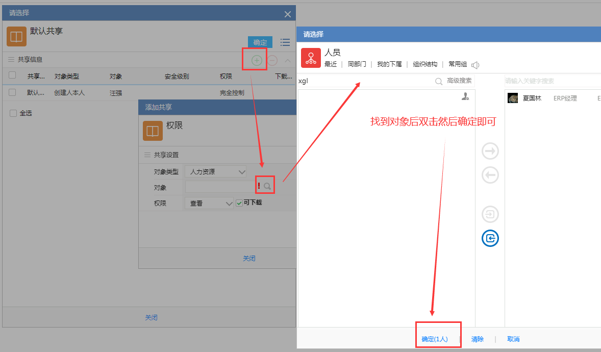Switch to the 组织结构 tab
This screenshot has width=601, height=352.
(425, 64)
